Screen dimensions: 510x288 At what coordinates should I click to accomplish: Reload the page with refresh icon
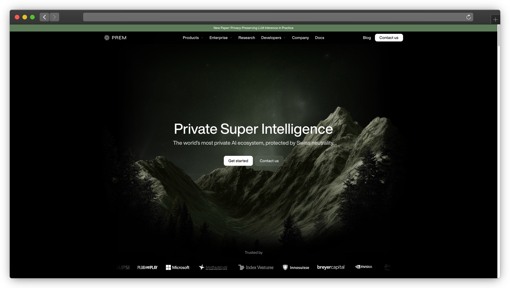tap(468, 17)
